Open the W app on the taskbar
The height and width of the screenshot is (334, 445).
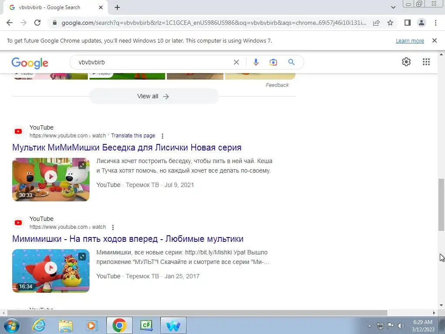coord(173,325)
